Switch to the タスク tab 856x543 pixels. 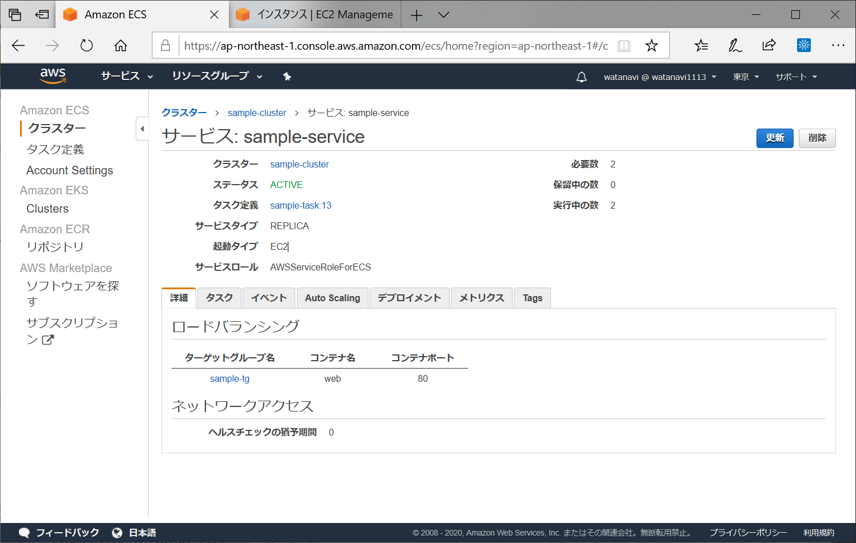pyautogui.click(x=219, y=298)
